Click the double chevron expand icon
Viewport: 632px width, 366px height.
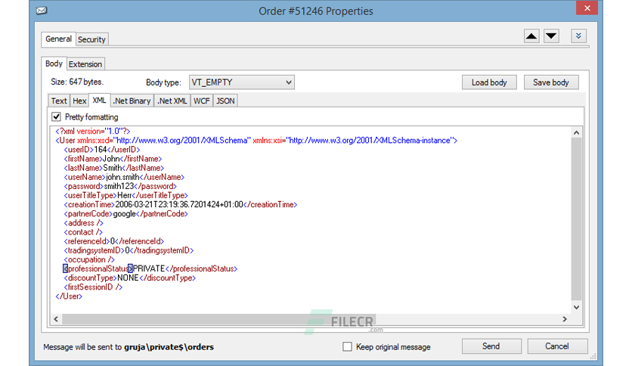click(x=578, y=36)
